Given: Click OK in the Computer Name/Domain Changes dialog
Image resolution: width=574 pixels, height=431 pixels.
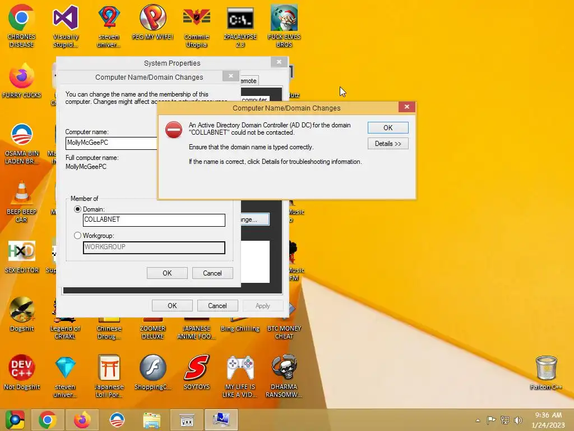Looking at the screenshot, I should (167, 273).
